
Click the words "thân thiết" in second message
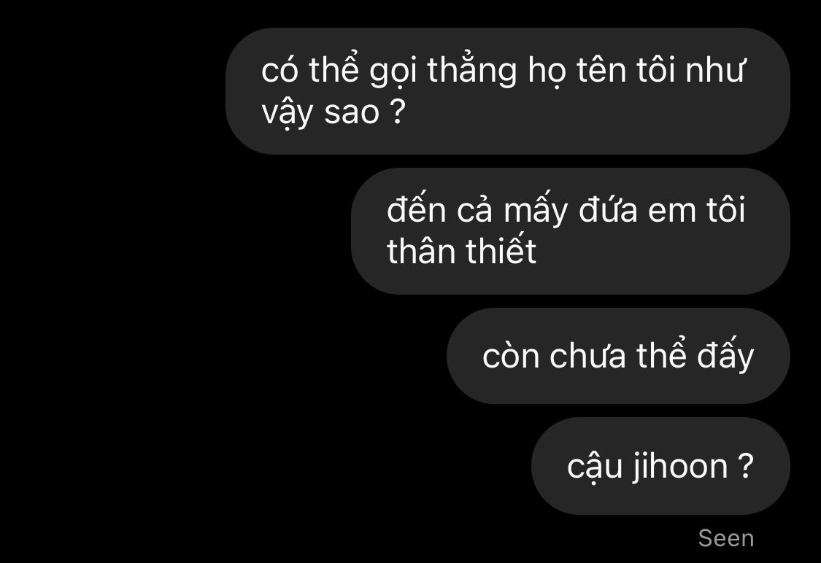pyautogui.click(x=461, y=251)
